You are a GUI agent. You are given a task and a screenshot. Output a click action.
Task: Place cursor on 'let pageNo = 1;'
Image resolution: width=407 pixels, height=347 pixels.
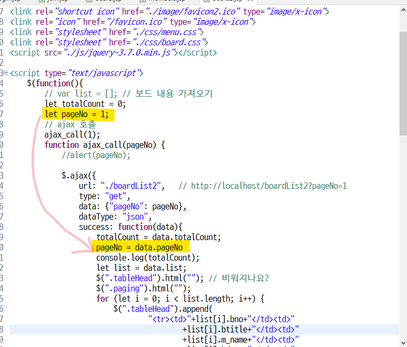coord(77,114)
